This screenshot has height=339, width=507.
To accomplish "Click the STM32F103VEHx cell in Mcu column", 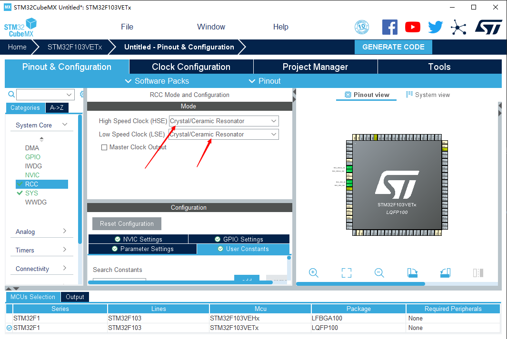I will point(260,319).
